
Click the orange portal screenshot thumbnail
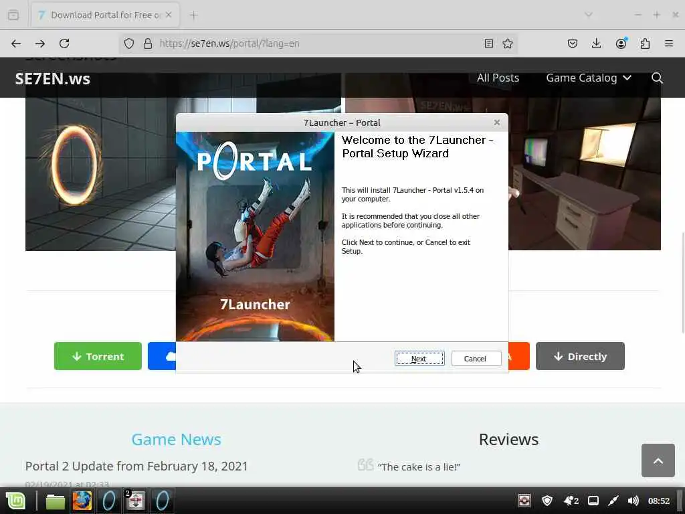100,174
